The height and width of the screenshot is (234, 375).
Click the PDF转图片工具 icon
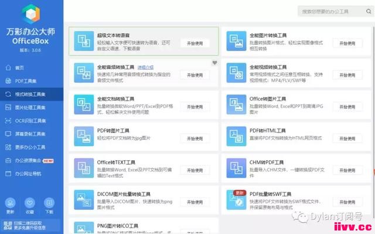pos(84,137)
